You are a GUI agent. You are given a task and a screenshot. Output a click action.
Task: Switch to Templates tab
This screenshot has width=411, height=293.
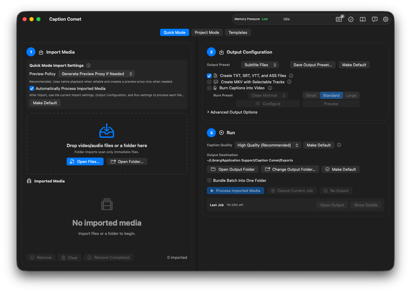[238, 32]
